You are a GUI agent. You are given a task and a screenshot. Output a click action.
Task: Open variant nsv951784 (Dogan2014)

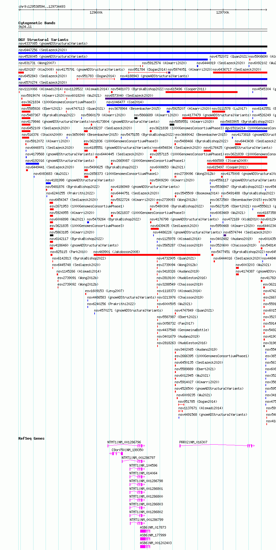click(148, 69)
